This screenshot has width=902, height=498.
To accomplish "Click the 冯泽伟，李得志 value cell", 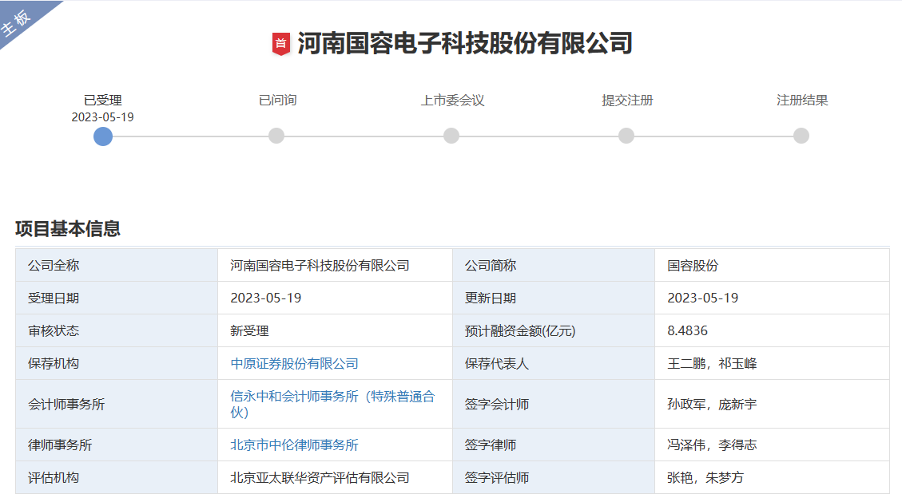I will [x=772, y=445].
